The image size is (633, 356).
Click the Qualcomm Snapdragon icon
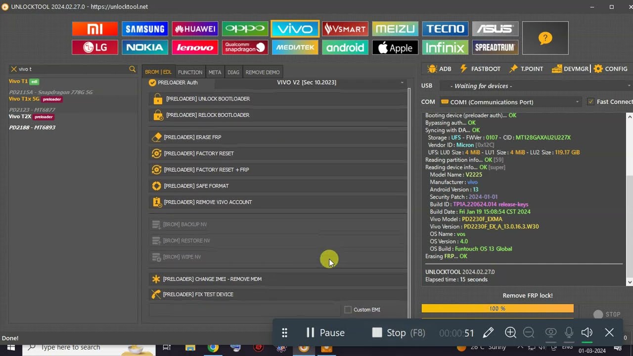pyautogui.click(x=245, y=47)
